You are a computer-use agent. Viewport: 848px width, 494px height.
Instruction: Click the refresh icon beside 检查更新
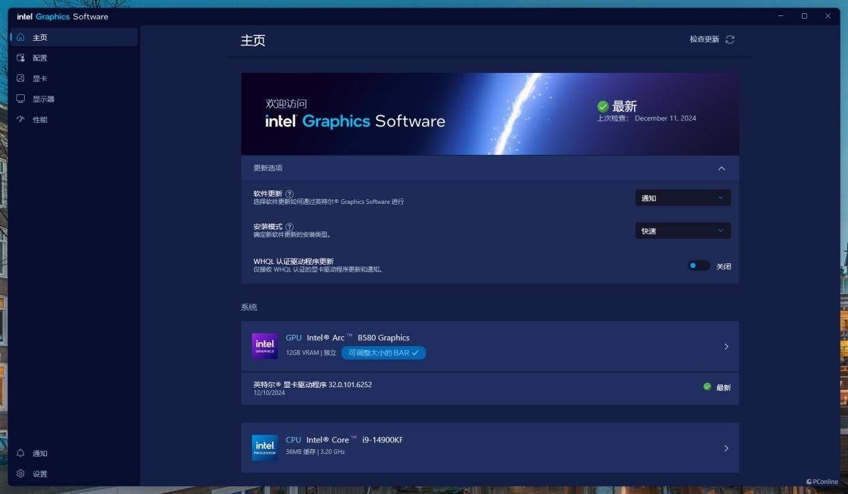(730, 39)
